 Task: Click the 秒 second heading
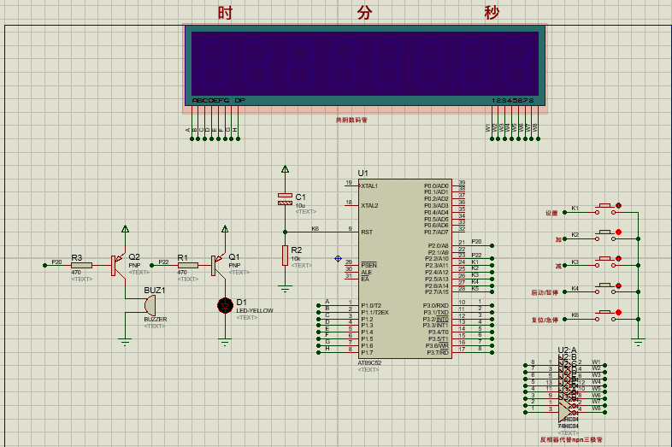(x=492, y=13)
